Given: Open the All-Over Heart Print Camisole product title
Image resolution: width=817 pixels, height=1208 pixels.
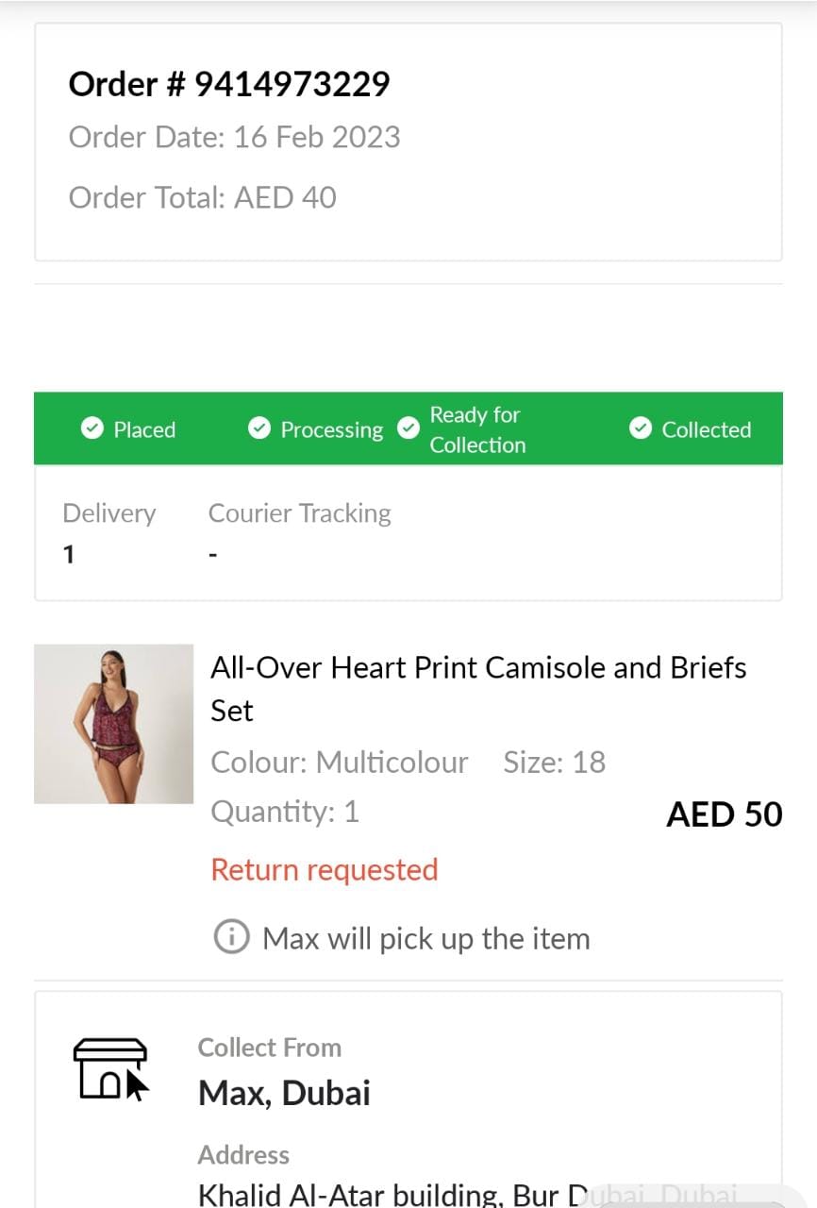Looking at the screenshot, I should (478, 688).
